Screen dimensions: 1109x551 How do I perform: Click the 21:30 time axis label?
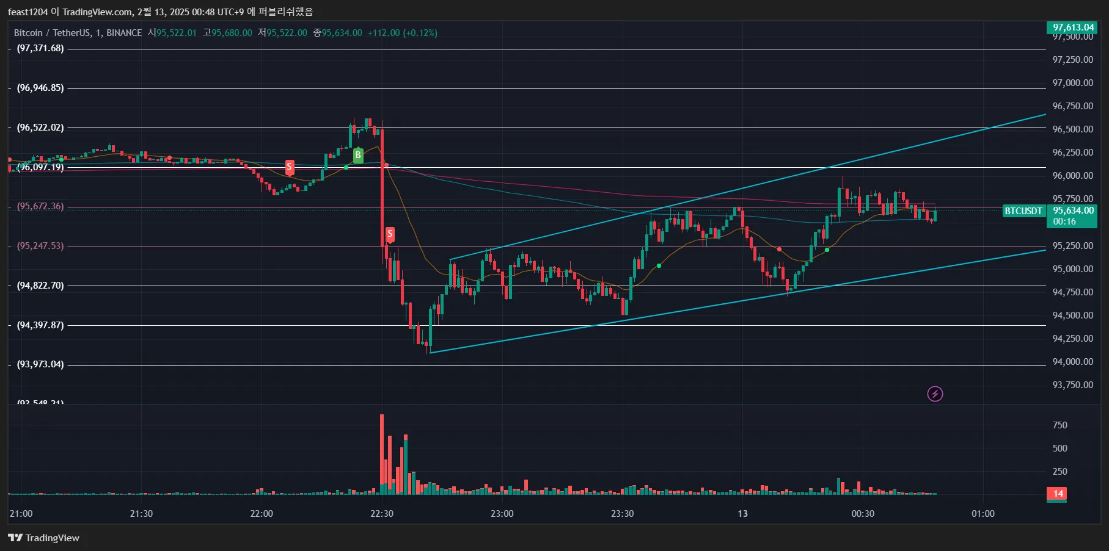(141, 514)
